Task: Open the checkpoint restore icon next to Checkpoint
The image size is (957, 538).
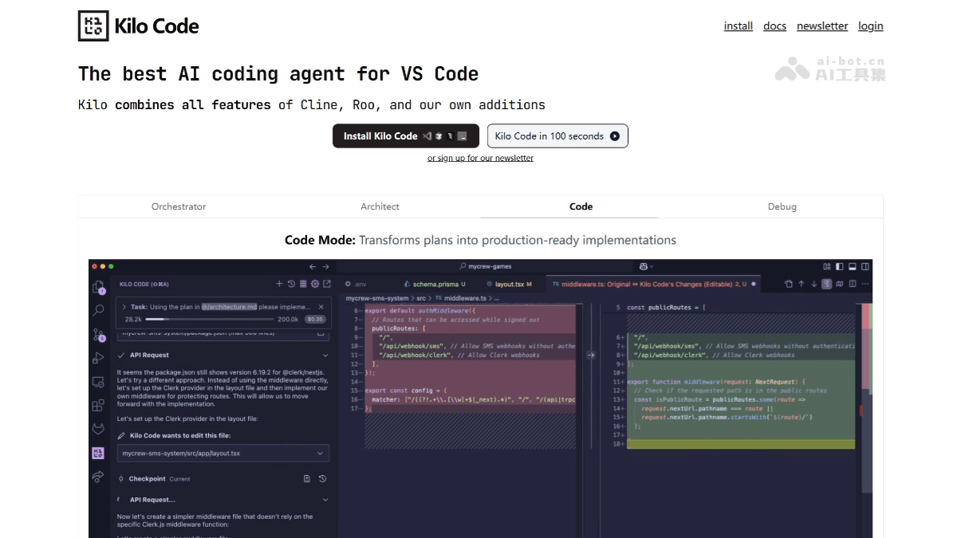Action: [x=321, y=478]
